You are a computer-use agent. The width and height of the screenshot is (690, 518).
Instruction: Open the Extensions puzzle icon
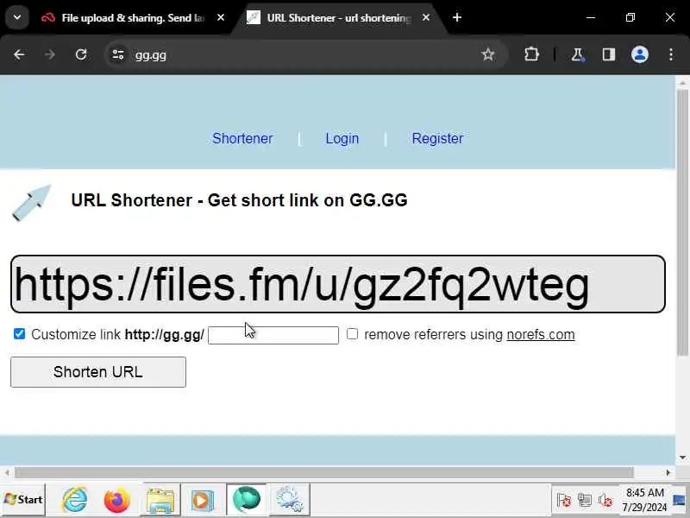(x=531, y=54)
